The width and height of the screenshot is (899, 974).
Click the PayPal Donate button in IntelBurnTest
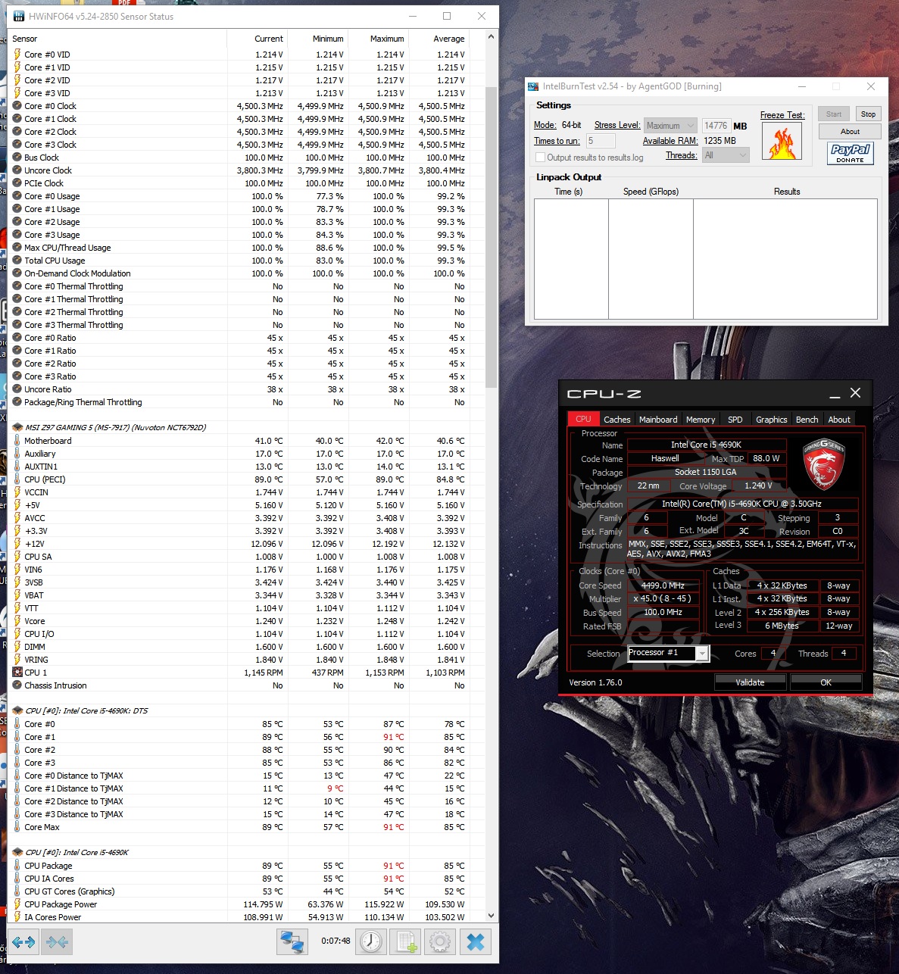click(850, 154)
